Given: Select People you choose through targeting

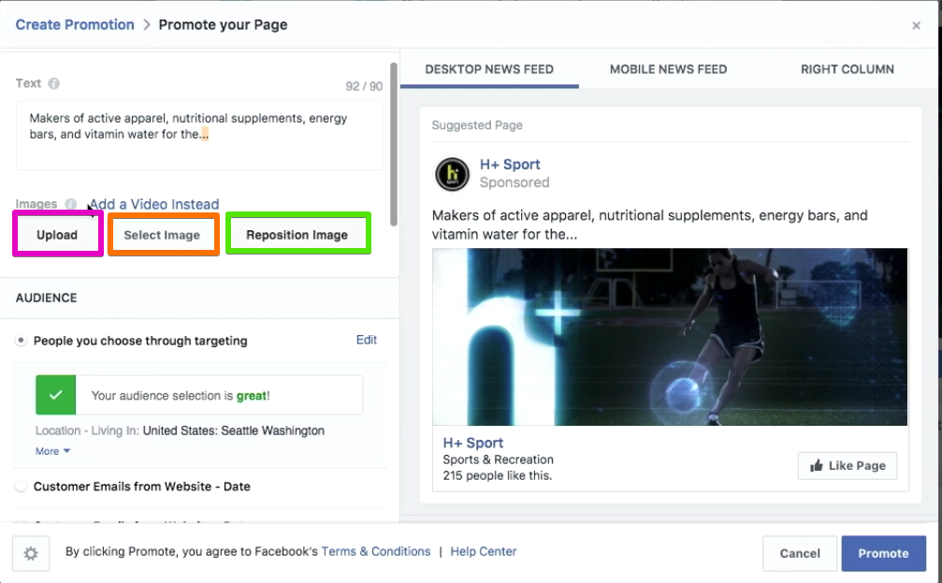Looking at the screenshot, I should pos(21,341).
